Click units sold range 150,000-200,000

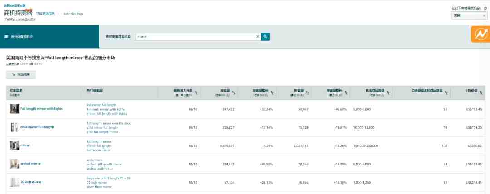pos(366,146)
